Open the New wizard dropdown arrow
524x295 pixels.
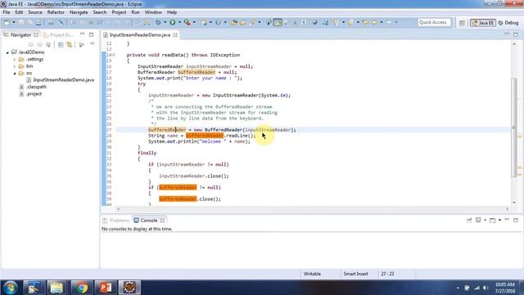click(x=14, y=22)
